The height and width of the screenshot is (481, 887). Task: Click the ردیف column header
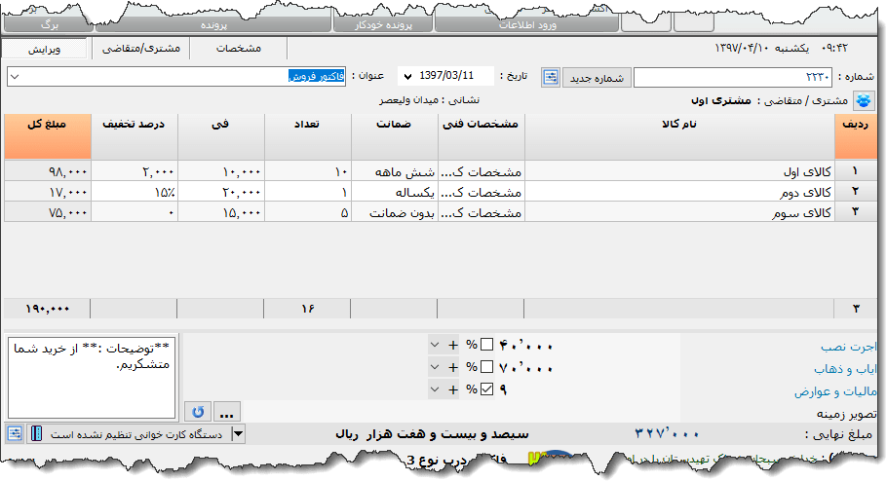(856, 136)
